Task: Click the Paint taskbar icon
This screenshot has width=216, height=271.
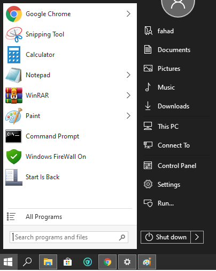Action: tap(147, 262)
